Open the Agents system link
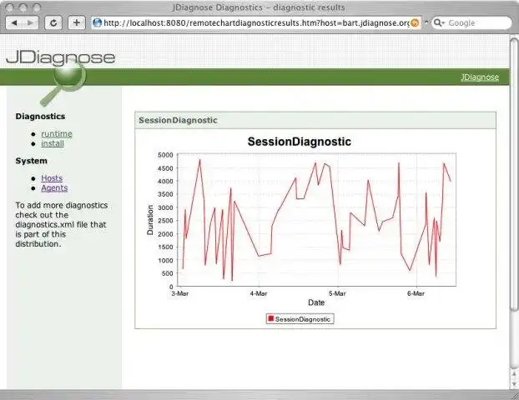 54,188
